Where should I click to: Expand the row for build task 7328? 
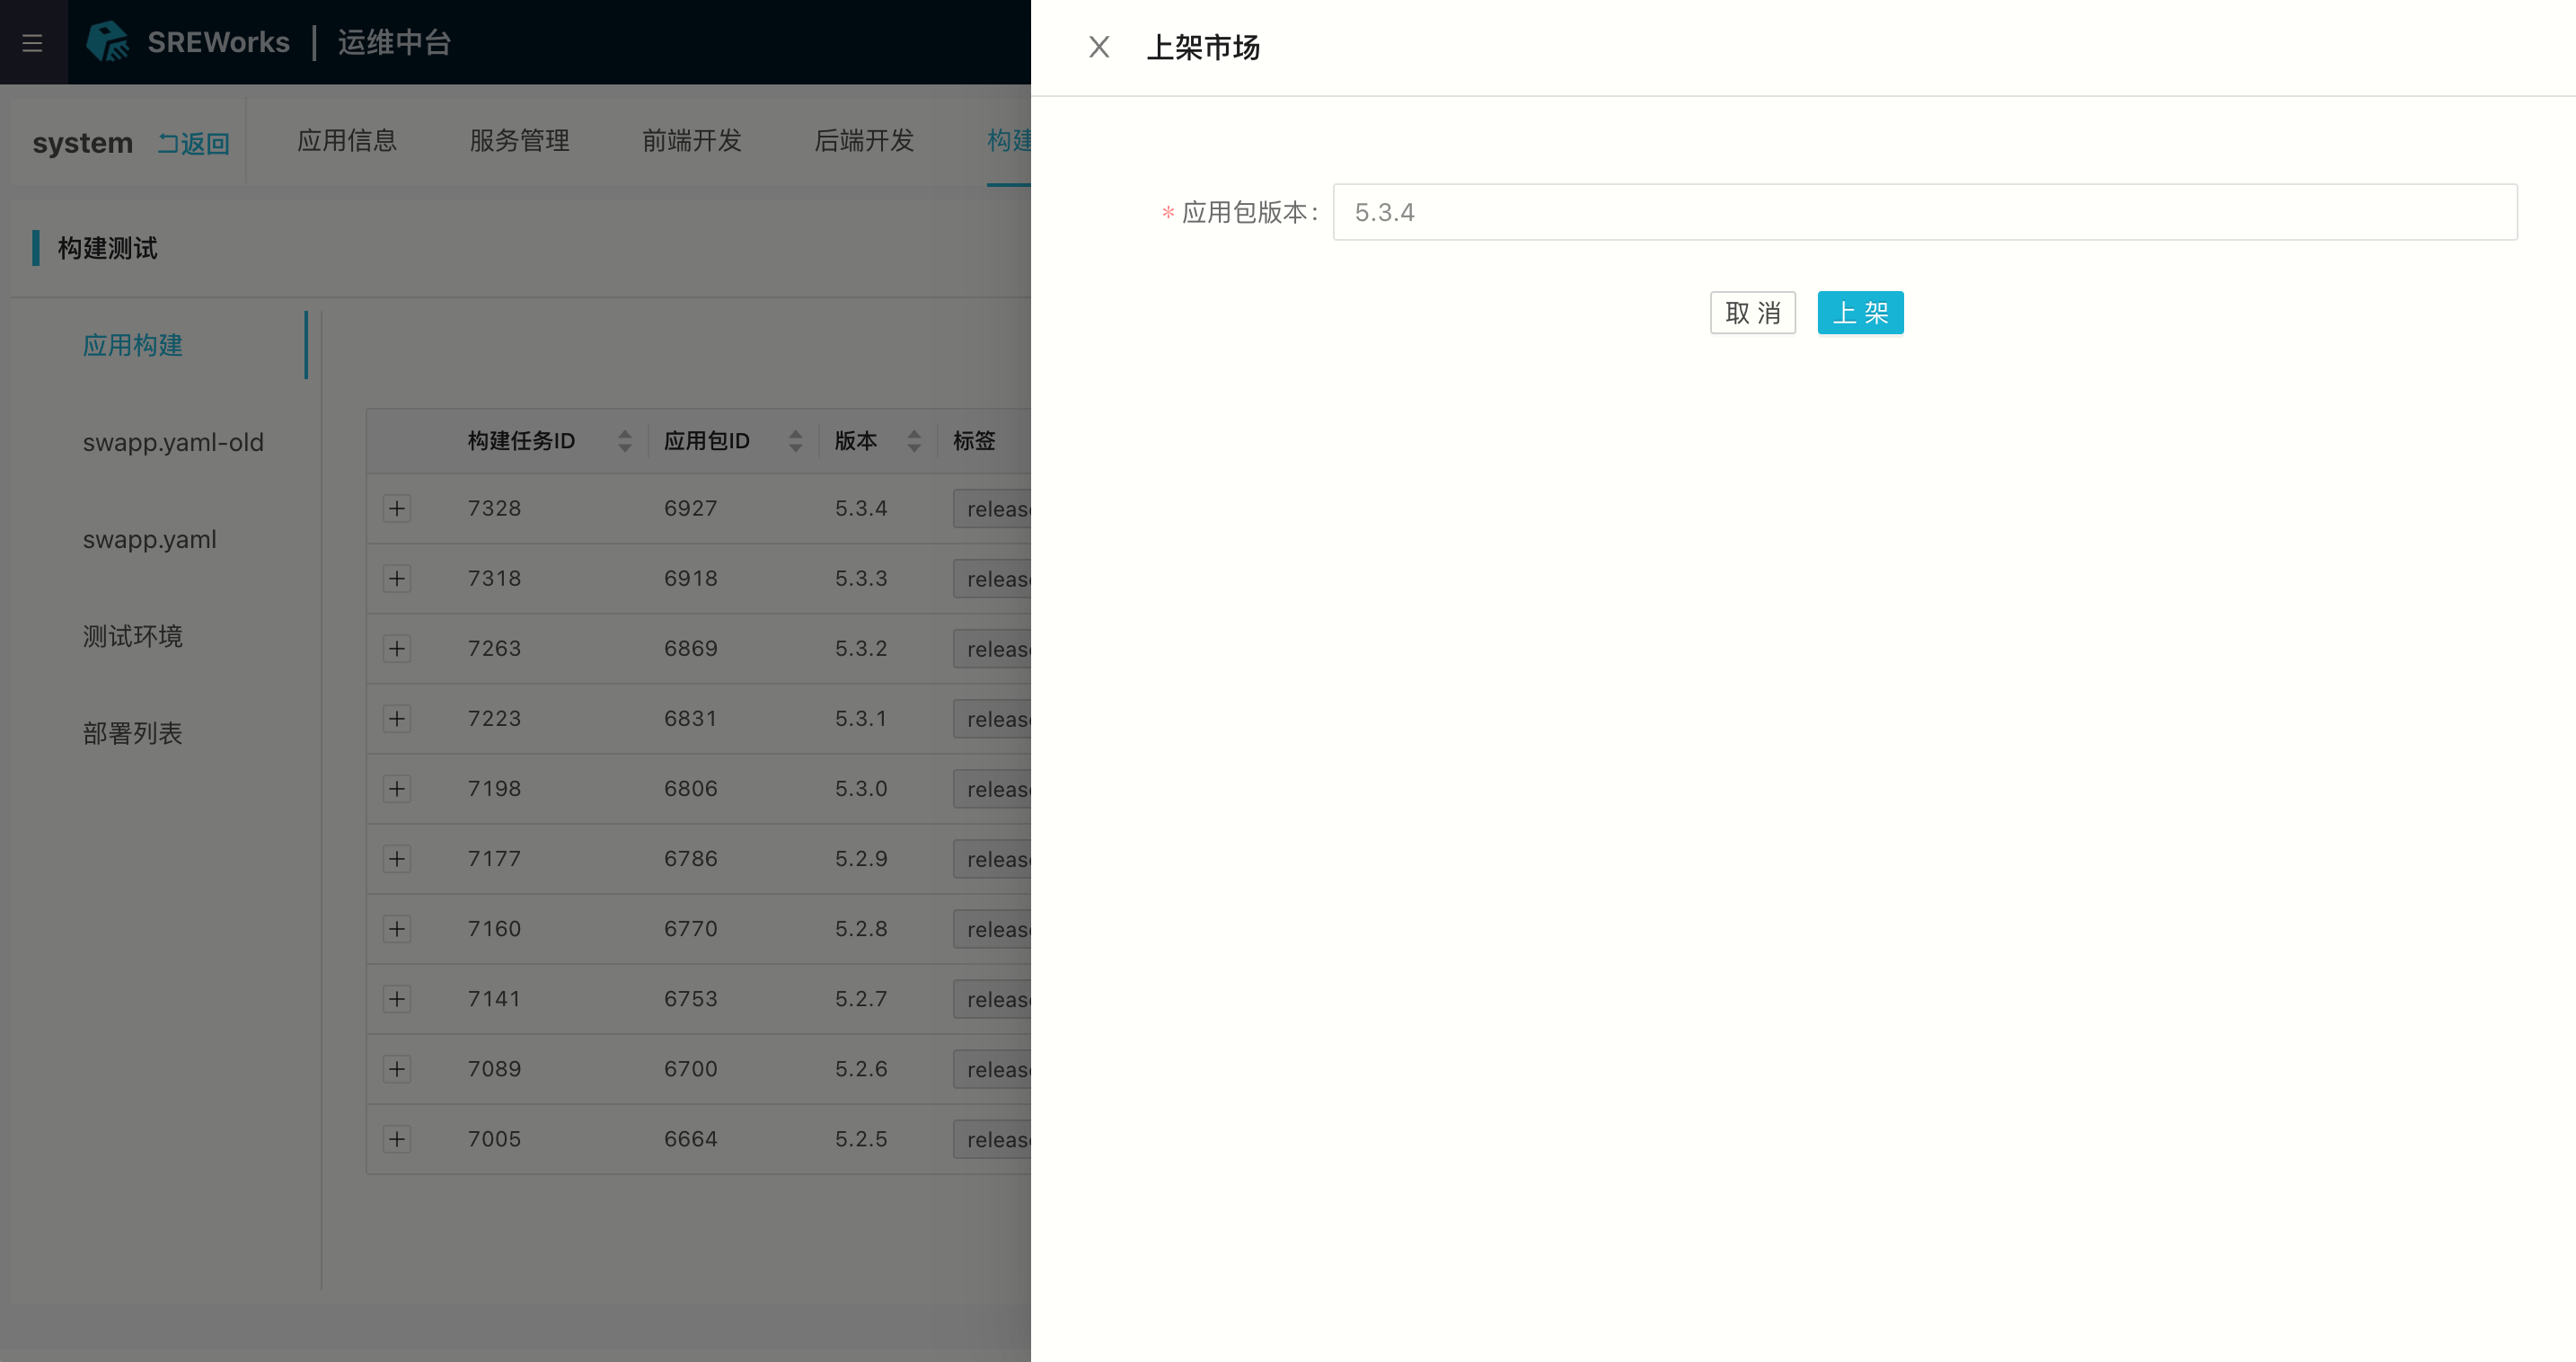(397, 509)
